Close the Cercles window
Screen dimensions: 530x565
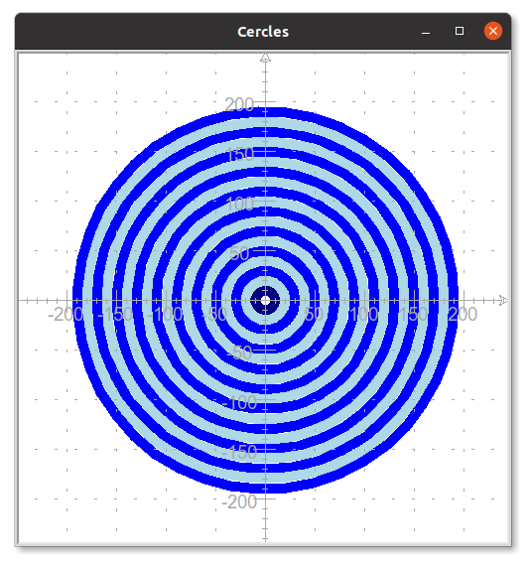493,31
